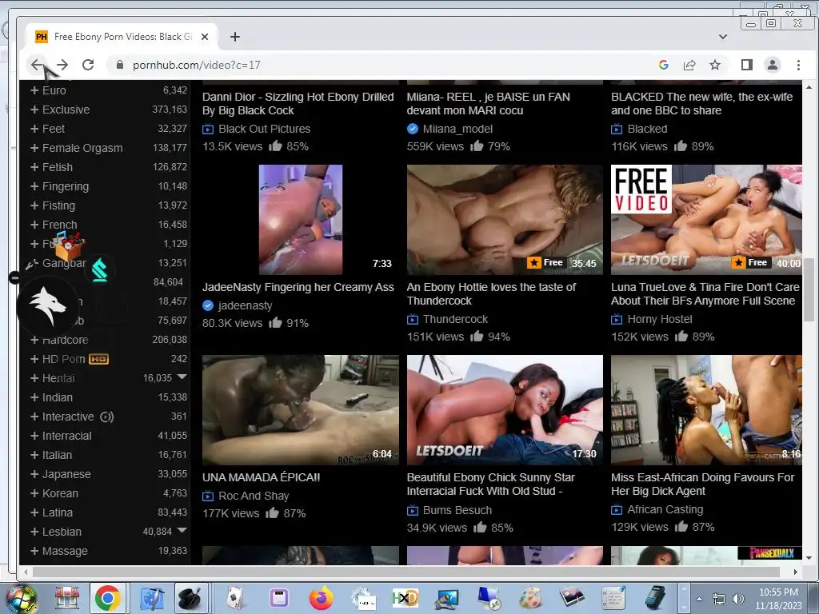Select the current PH browser tab

click(x=122, y=37)
